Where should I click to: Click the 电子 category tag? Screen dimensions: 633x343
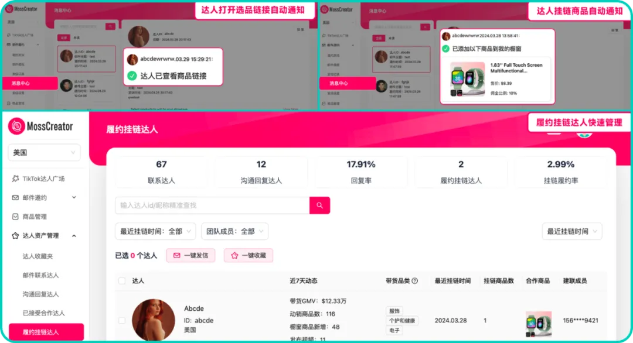tap(394, 330)
